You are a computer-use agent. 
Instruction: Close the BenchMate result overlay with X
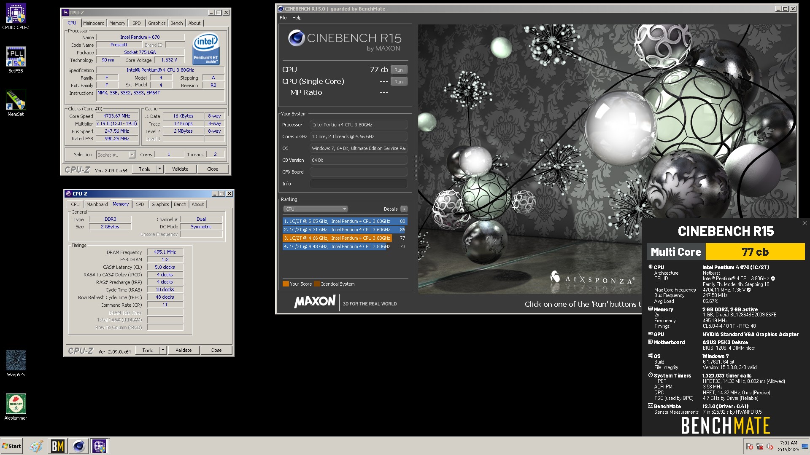[x=805, y=223]
